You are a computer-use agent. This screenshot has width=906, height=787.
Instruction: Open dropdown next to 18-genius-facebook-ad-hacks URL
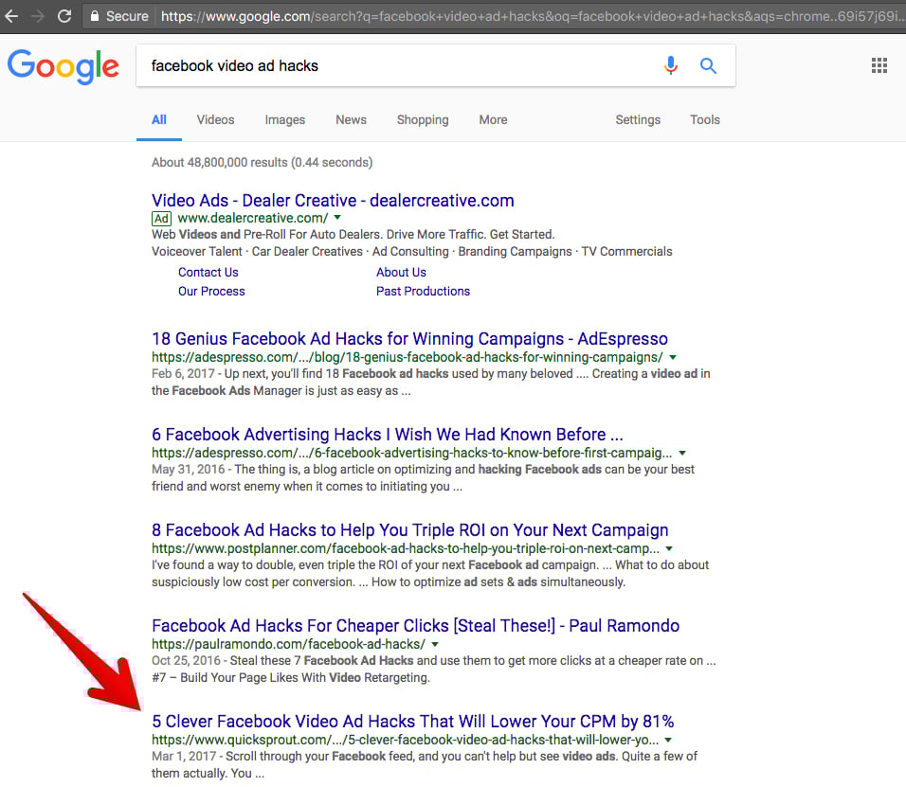[x=673, y=357]
